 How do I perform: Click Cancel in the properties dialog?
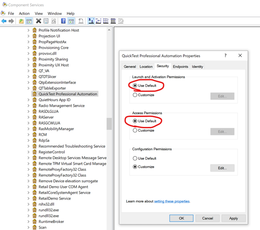pos(208,218)
